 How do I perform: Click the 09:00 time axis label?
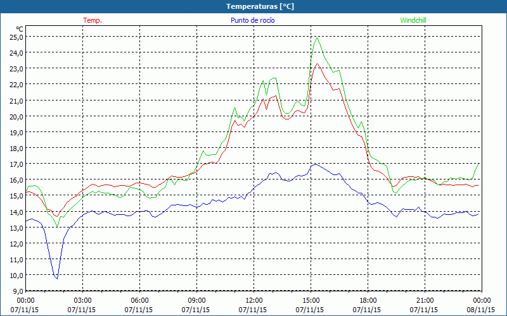(x=197, y=301)
